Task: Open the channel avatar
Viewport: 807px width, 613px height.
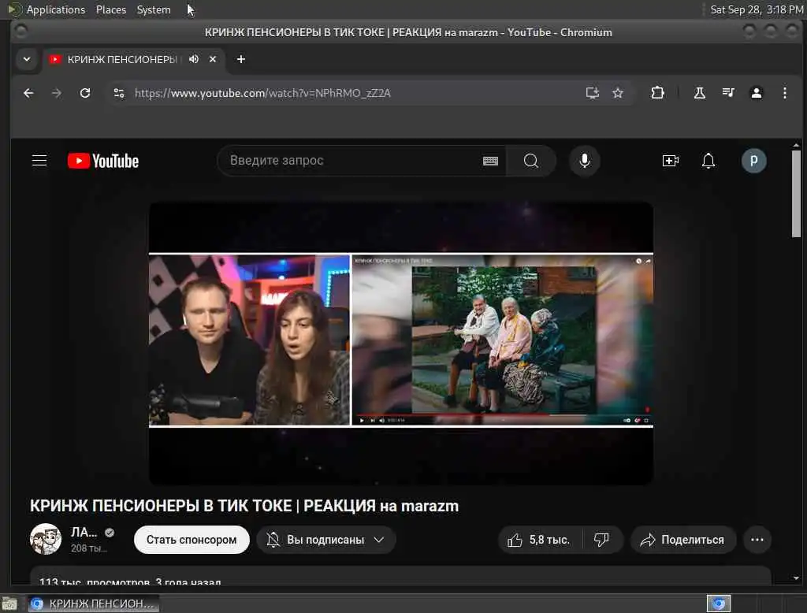Action: click(x=46, y=539)
